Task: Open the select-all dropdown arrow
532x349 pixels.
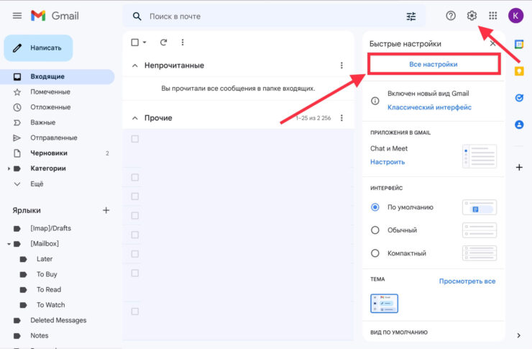Action: tap(145, 42)
